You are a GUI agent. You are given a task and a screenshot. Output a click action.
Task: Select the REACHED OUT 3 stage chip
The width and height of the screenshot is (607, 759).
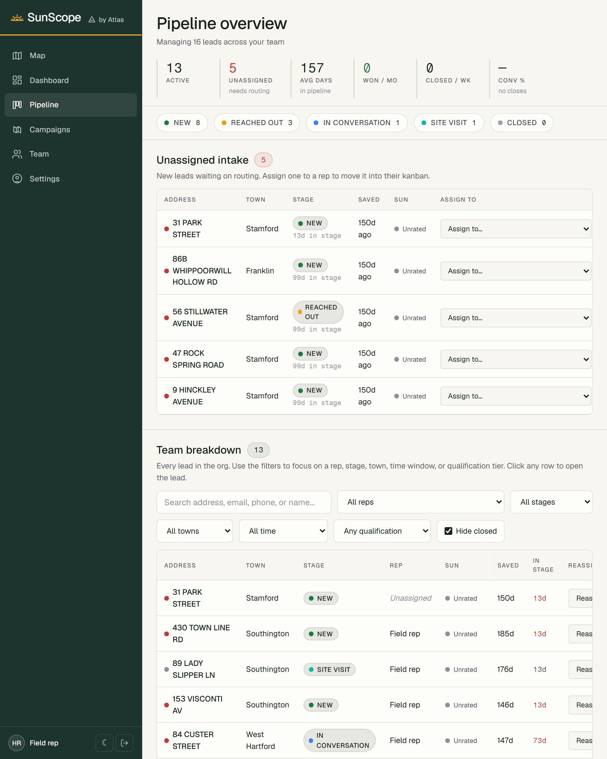(257, 123)
